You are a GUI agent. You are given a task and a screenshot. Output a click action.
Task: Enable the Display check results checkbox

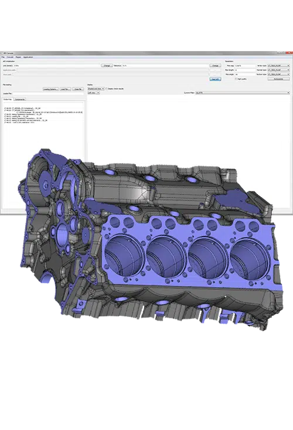tap(107, 89)
